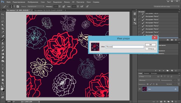Select the Crop tool
The image size is (181, 103).
pos(3,29)
